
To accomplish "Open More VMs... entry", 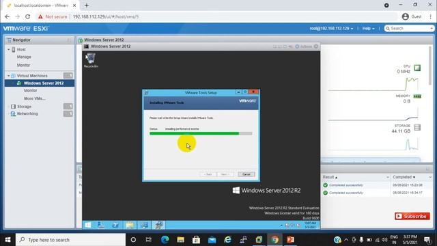I will click(x=35, y=98).
